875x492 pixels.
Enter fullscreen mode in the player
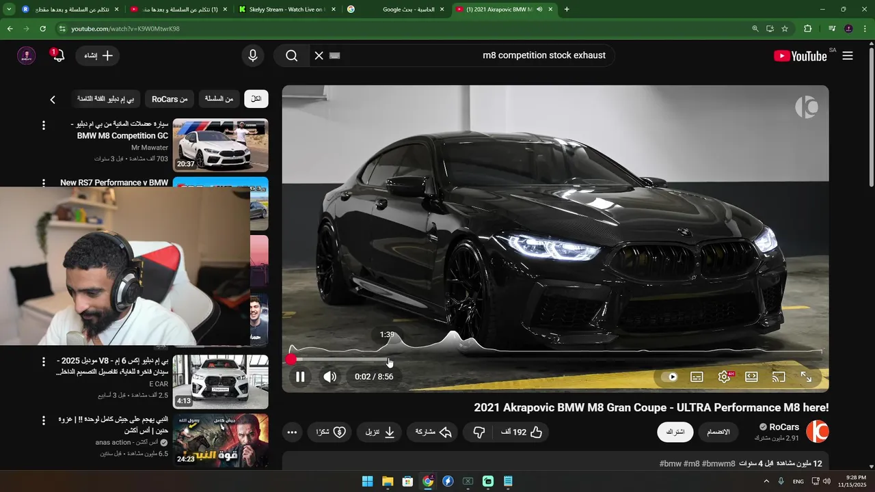point(806,377)
